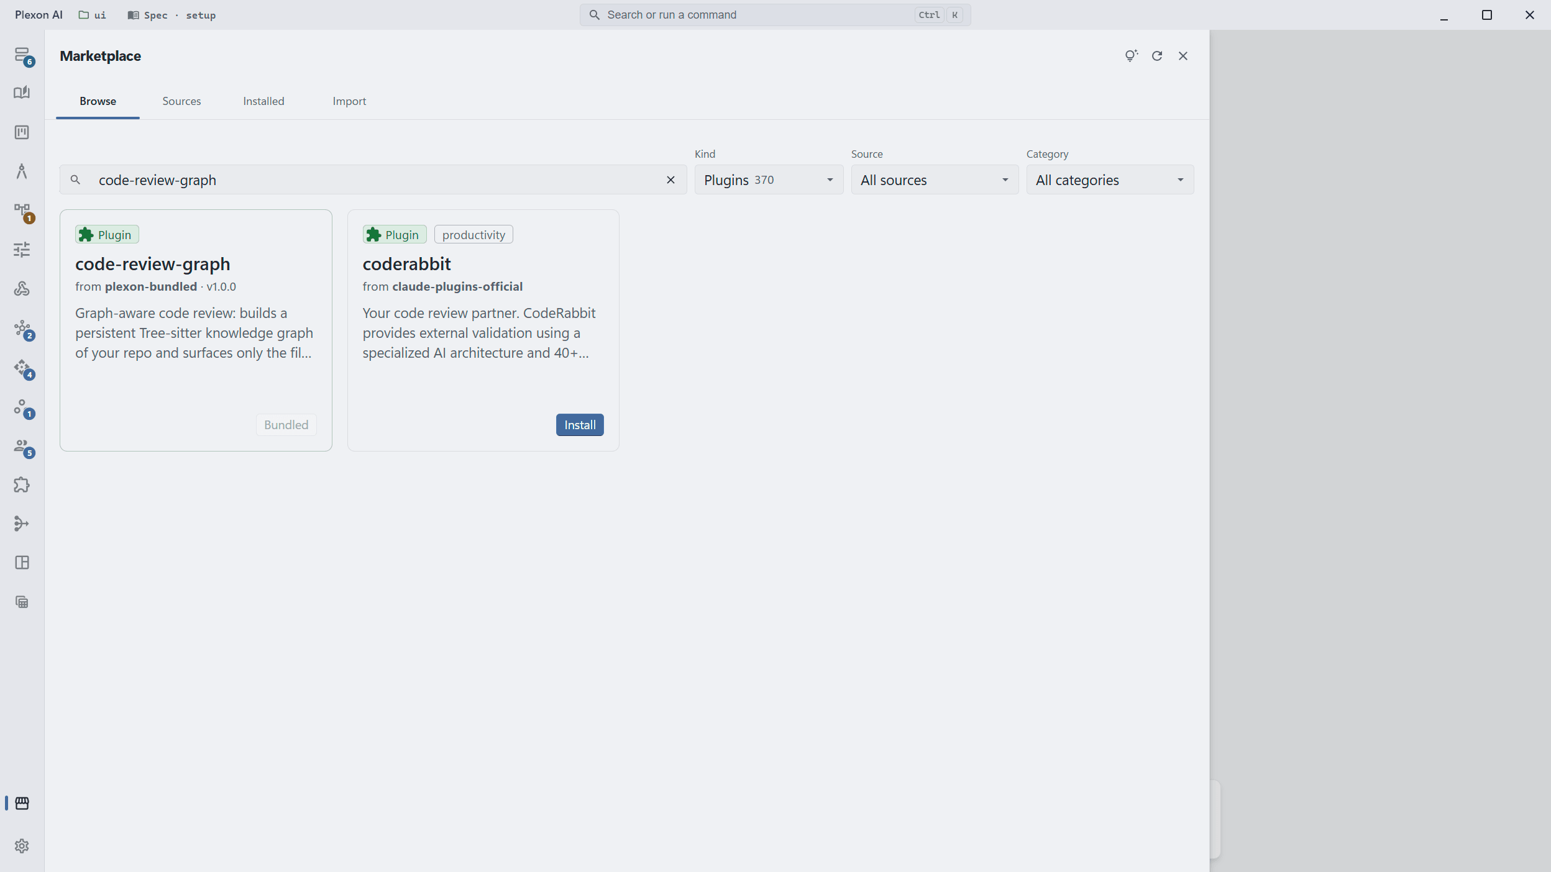This screenshot has height=872, width=1551.
Task: Click the Plugin badge on coderabbit card
Action: [395, 235]
